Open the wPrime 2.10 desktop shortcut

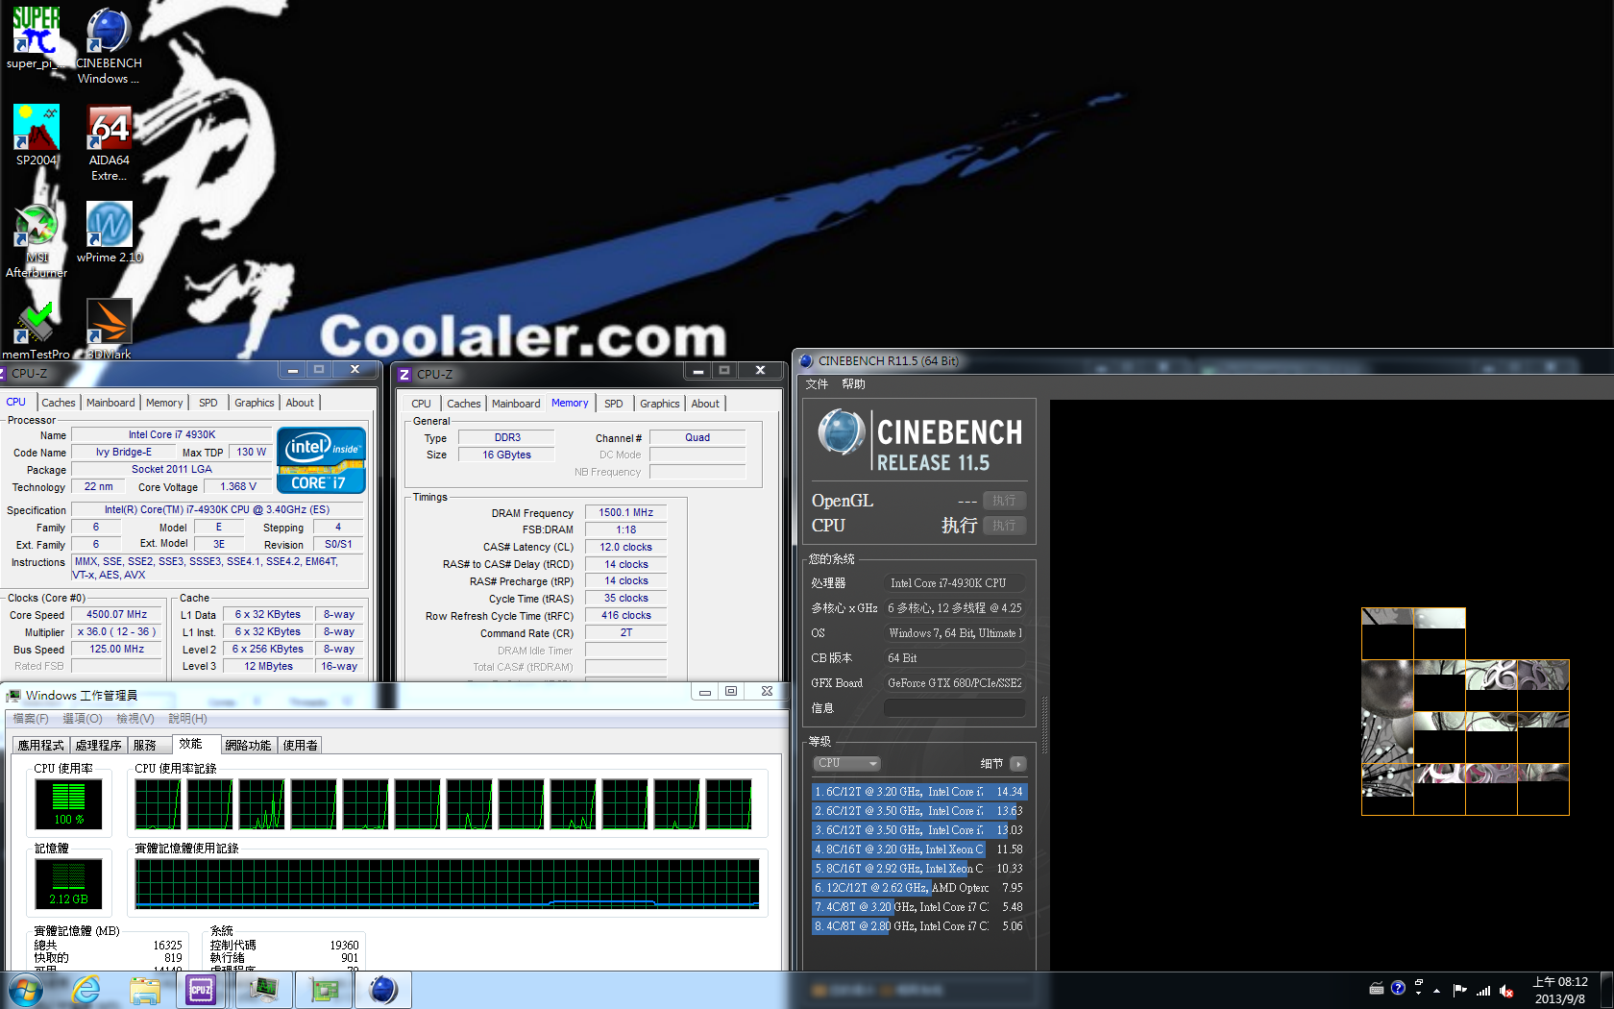click(x=109, y=232)
